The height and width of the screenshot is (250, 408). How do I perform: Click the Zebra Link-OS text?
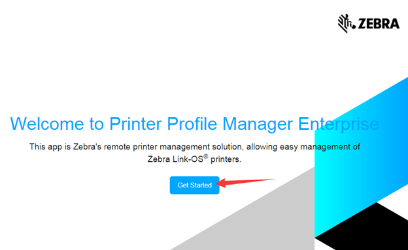pyautogui.click(x=175, y=159)
